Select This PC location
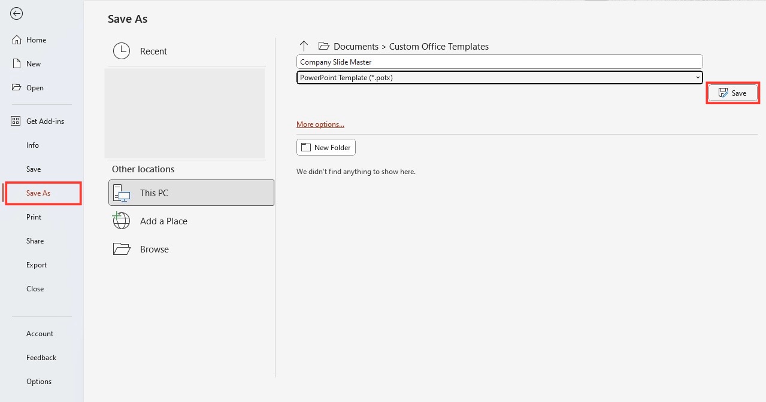Image resolution: width=766 pixels, height=402 pixels. coord(191,193)
